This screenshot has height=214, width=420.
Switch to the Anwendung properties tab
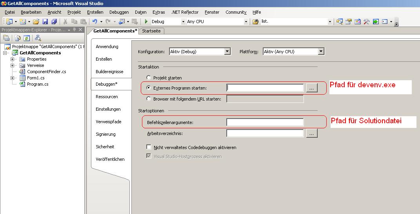(107, 47)
